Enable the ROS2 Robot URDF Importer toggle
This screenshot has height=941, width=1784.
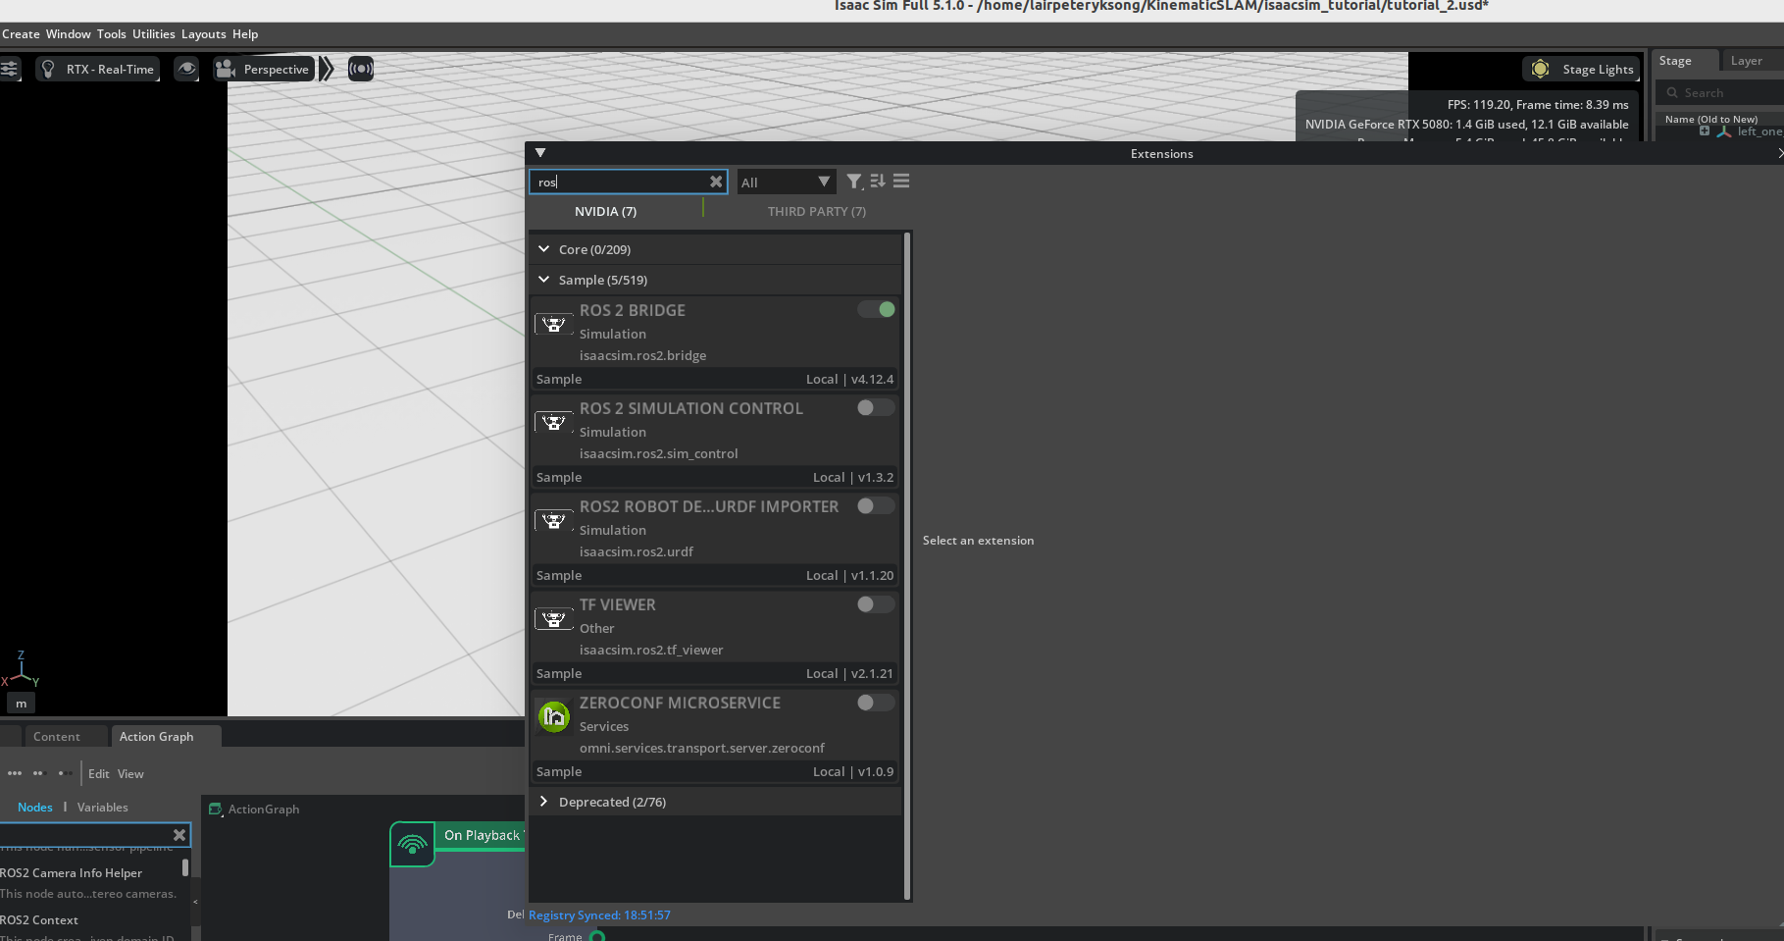pos(876,505)
